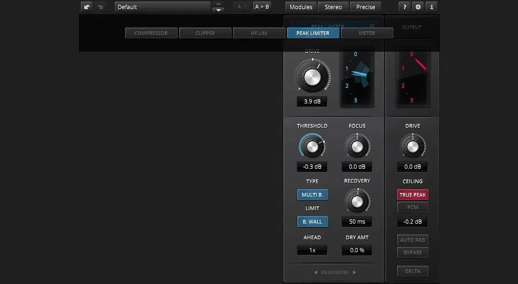Toggle the DELTA monitoring button

(x=413, y=271)
